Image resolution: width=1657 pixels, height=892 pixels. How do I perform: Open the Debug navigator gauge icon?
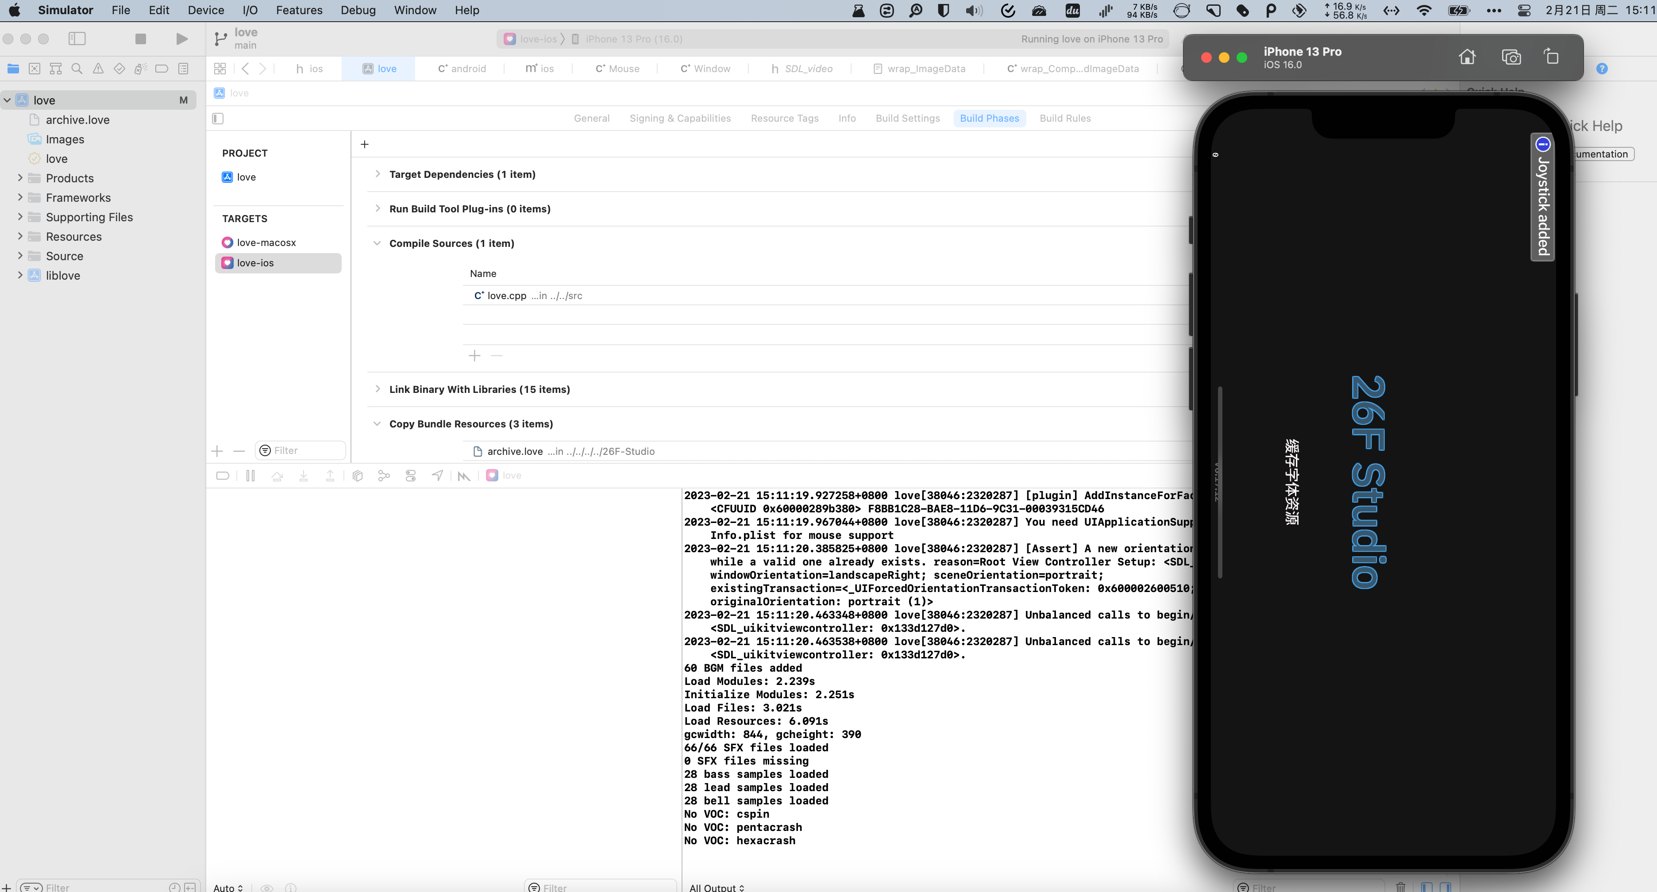140,68
